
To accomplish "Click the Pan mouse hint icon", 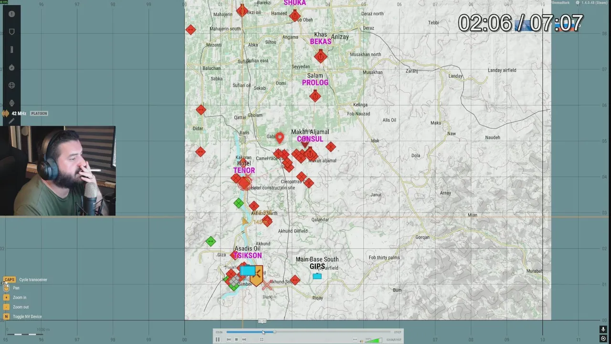I will point(6,288).
